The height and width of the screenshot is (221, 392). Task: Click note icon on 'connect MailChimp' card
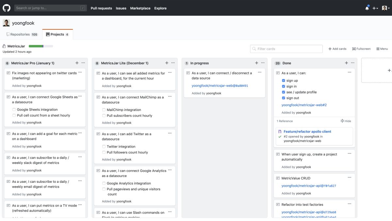coord(98,97)
